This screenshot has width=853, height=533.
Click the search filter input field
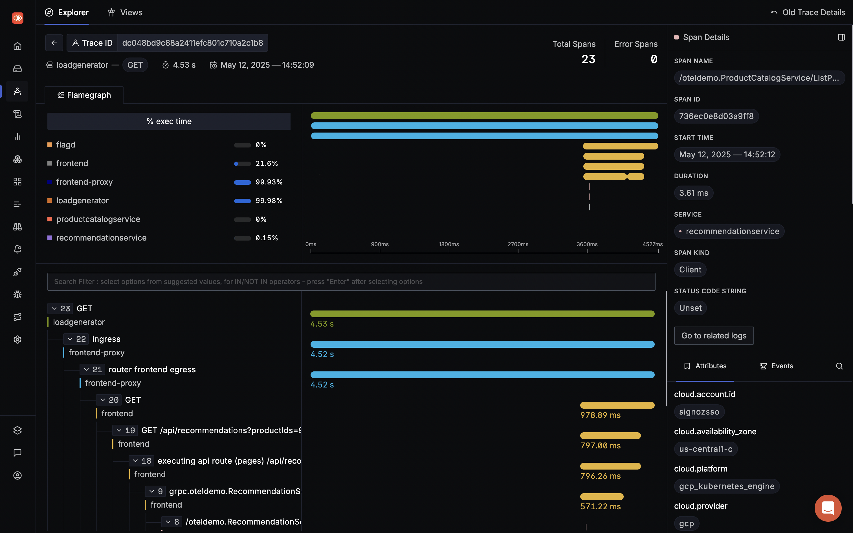pyautogui.click(x=351, y=281)
